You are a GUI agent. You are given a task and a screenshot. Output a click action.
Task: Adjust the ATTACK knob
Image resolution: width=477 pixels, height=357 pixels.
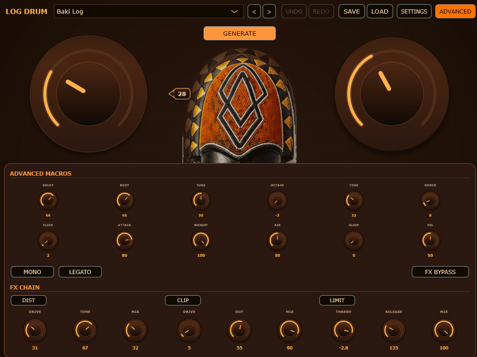(124, 240)
